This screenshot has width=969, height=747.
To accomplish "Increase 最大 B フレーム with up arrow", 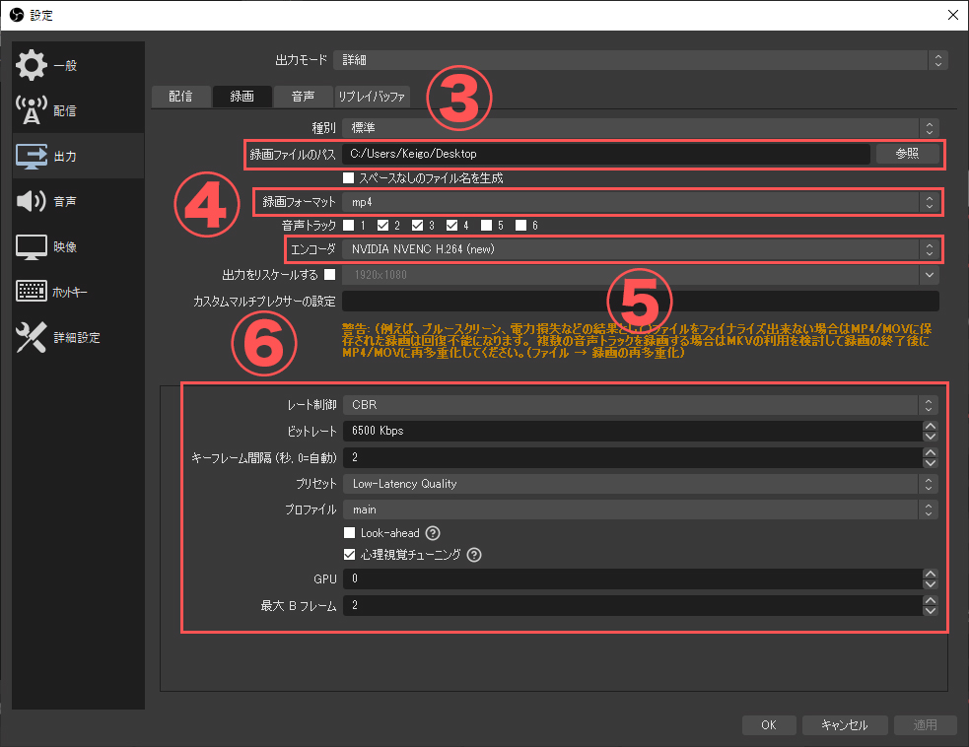I will click(x=931, y=600).
